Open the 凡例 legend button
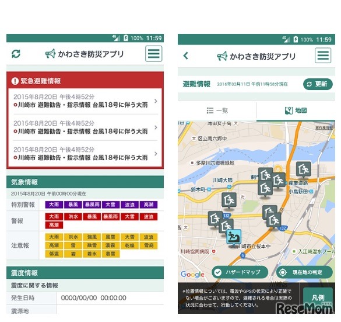This screenshot has width=341, height=322. pos(318,297)
